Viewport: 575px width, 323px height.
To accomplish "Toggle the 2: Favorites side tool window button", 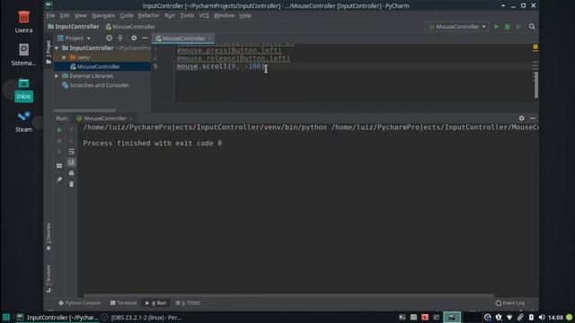I will pos(49,237).
